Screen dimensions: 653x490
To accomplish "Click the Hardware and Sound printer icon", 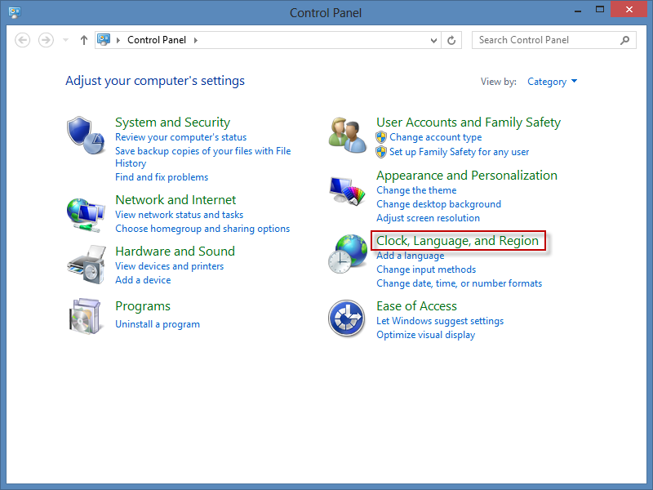I will 85,264.
